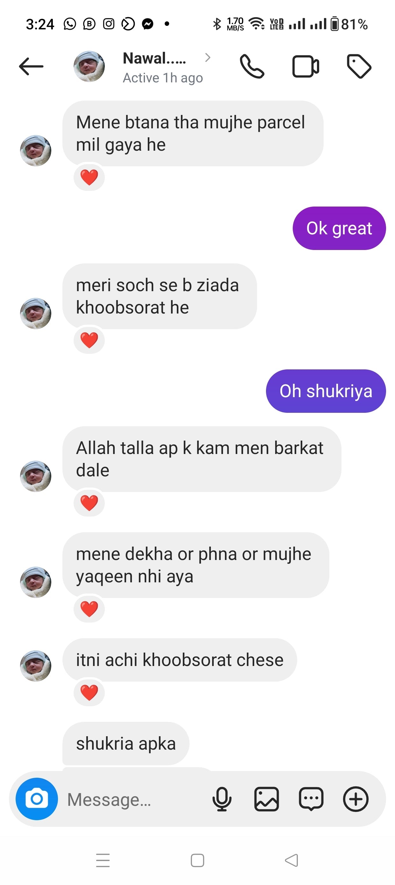Viewport: 395px width, 885px height.
Task: Expand chat details via chevron next to Nawal
Action: click(207, 57)
